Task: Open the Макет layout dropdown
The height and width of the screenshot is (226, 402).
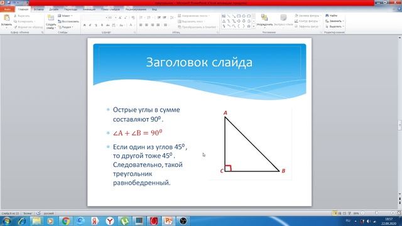Action: pos(65,16)
